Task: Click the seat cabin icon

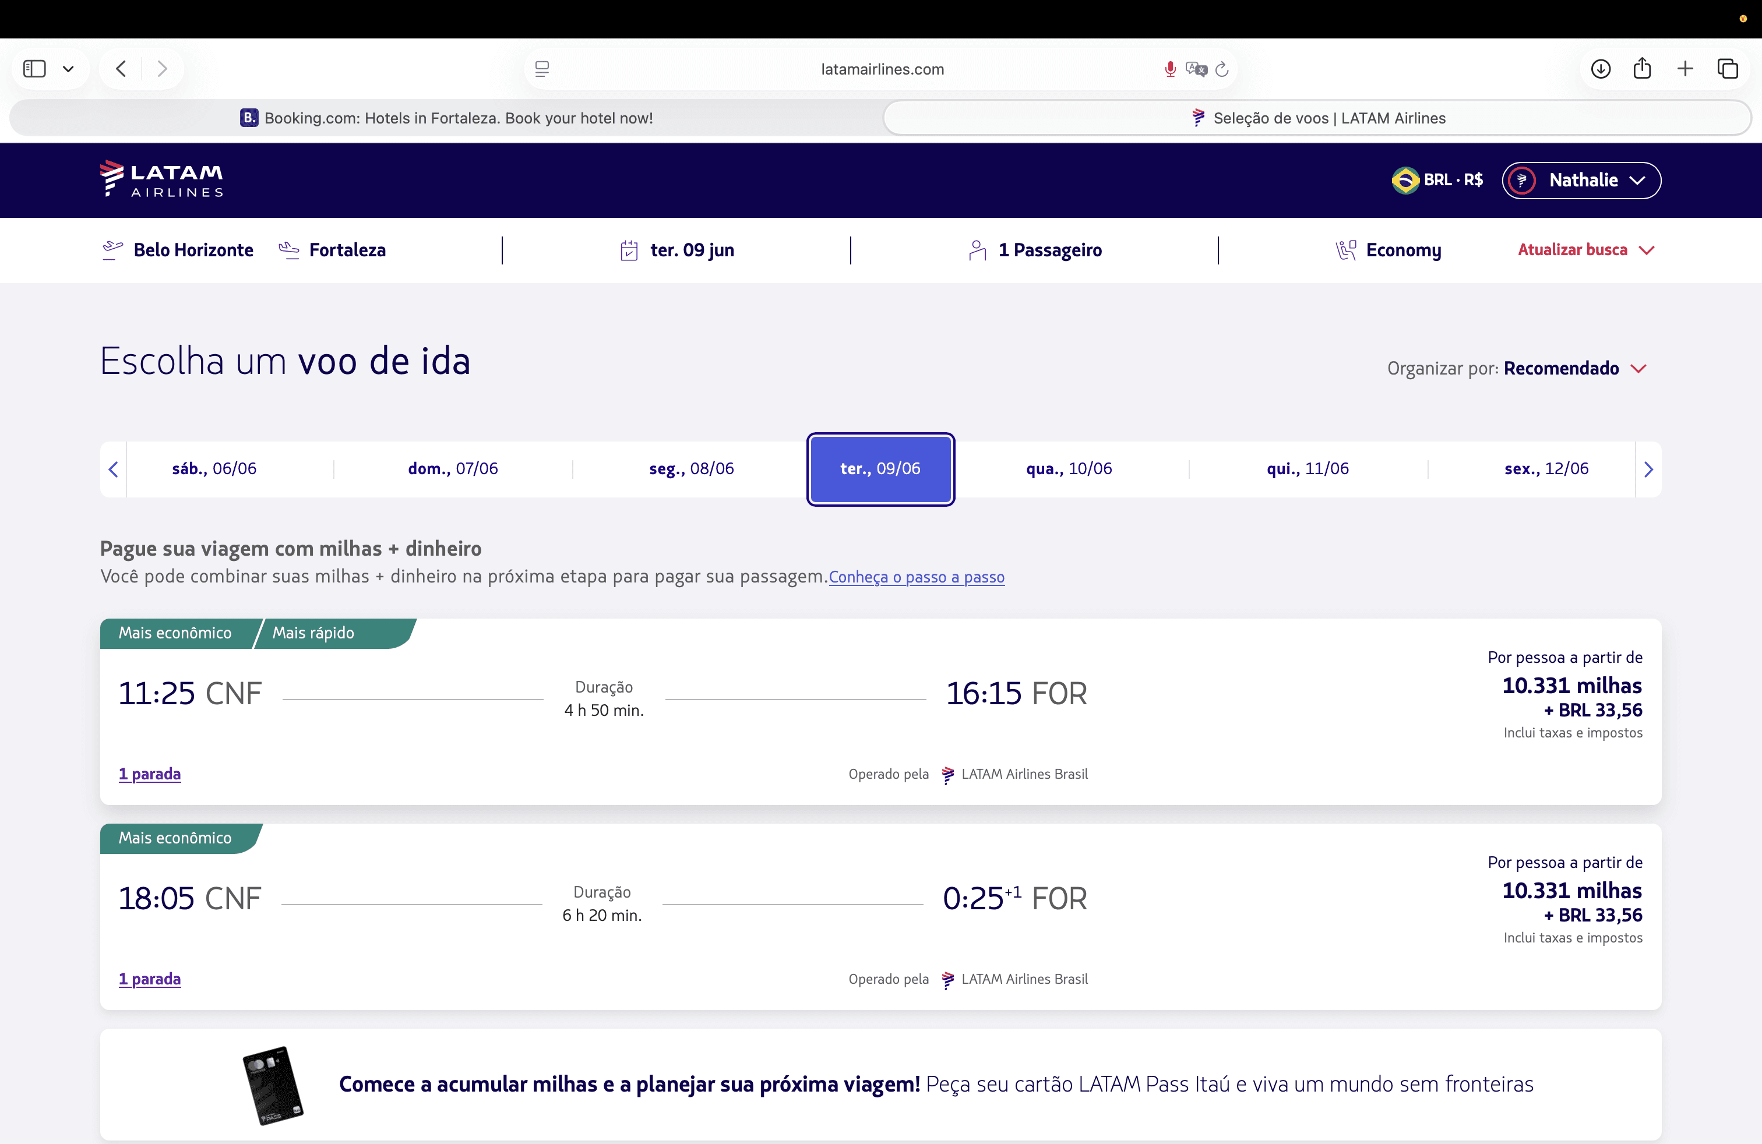Action: [1345, 250]
